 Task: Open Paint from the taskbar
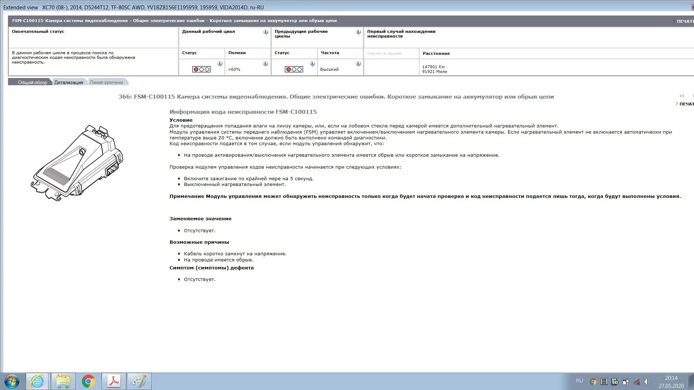tap(139, 381)
